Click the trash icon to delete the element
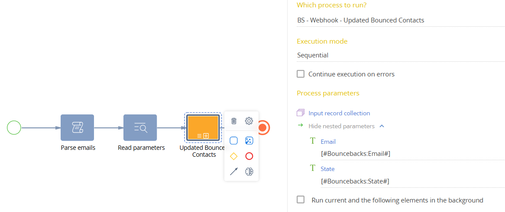 234,121
